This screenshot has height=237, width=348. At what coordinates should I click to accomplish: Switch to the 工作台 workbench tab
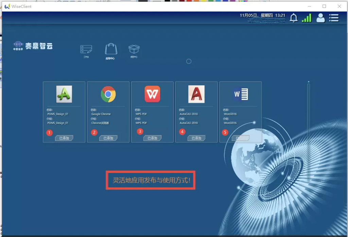pyautogui.click(x=86, y=51)
